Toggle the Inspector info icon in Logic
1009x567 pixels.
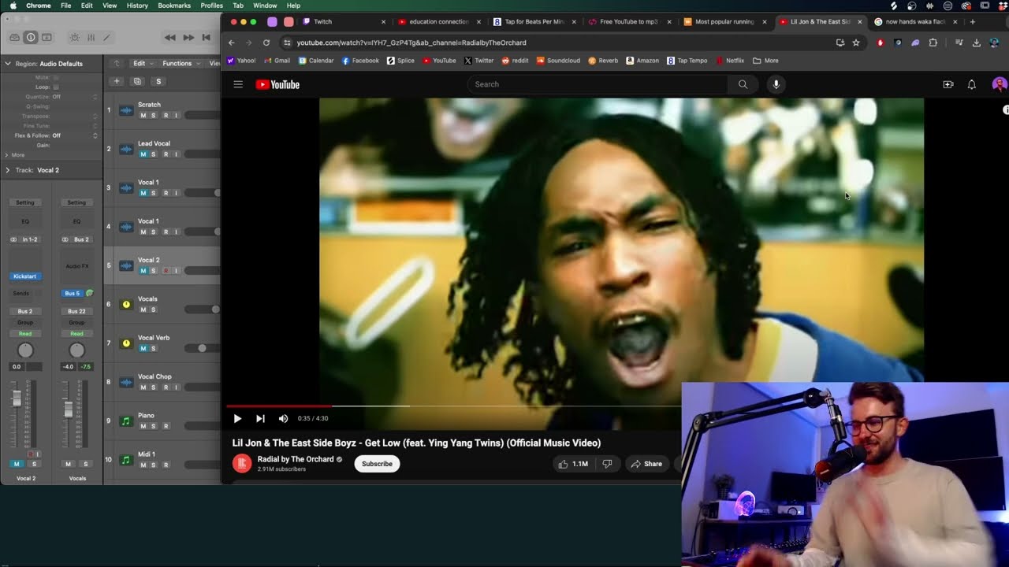[x=31, y=37]
